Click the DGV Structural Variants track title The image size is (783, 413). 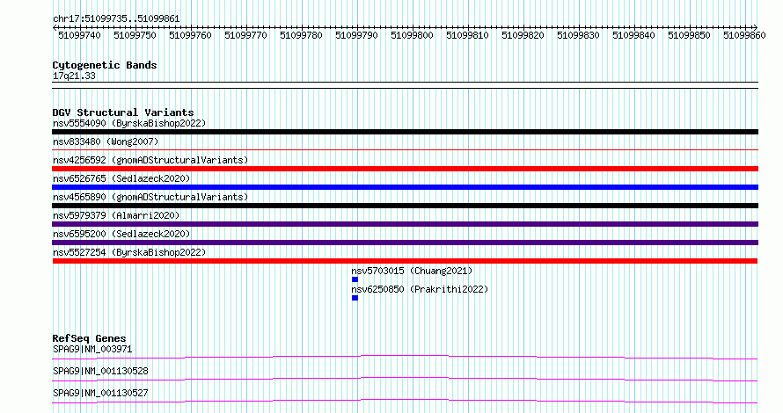(123, 112)
